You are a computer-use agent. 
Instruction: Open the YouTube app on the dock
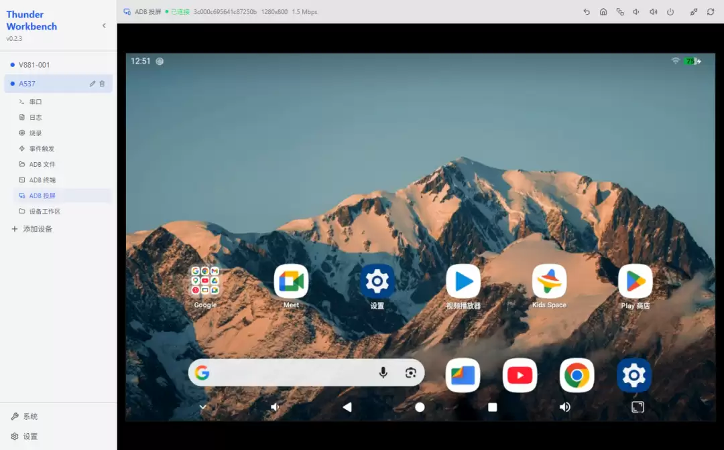coord(520,375)
